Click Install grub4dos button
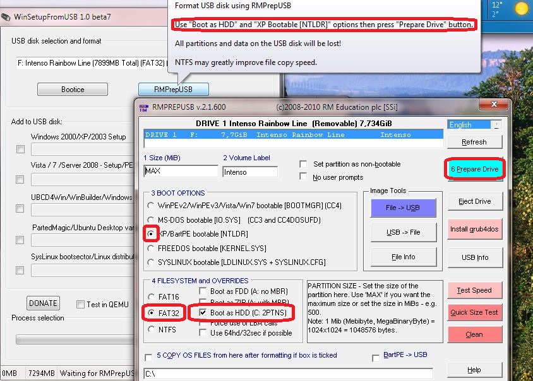 pyautogui.click(x=474, y=229)
